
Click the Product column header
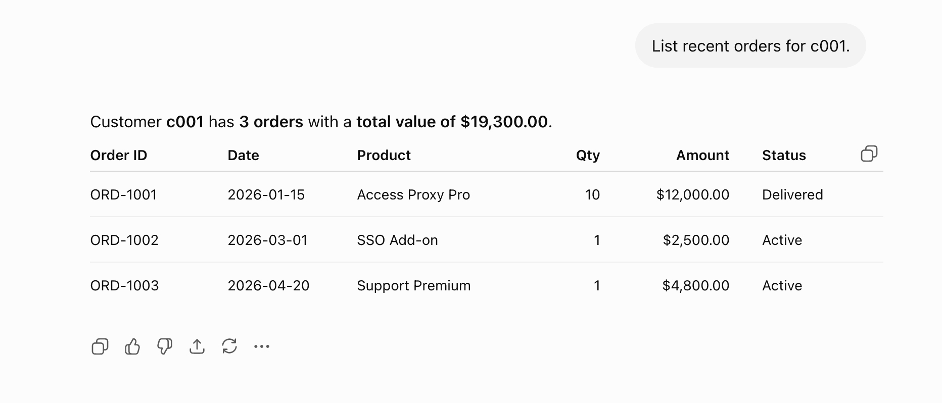(x=384, y=155)
